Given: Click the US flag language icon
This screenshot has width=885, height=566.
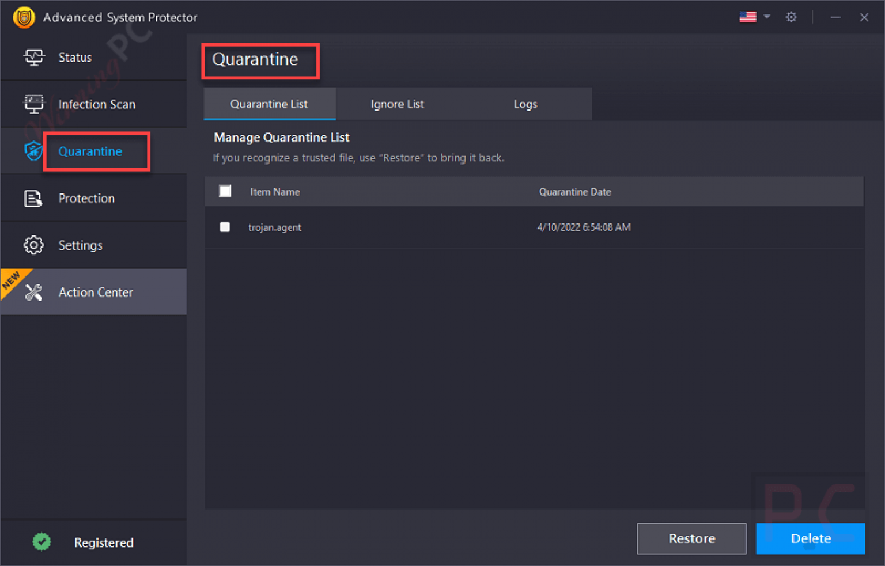Looking at the screenshot, I should tap(748, 17).
